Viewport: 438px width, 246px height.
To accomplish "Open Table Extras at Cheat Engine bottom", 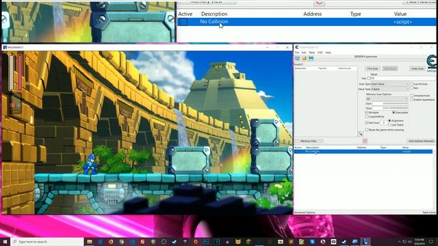I will pos(429,213).
